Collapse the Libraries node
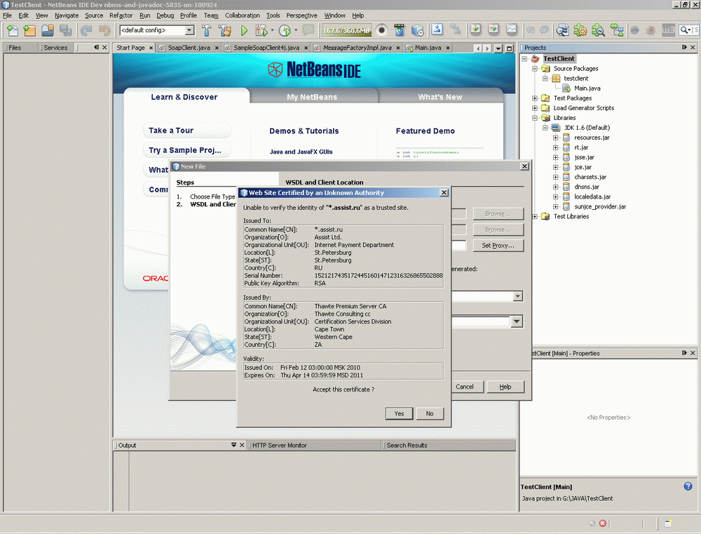This screenshot has height=534, width=701. [x=535, y=118]
